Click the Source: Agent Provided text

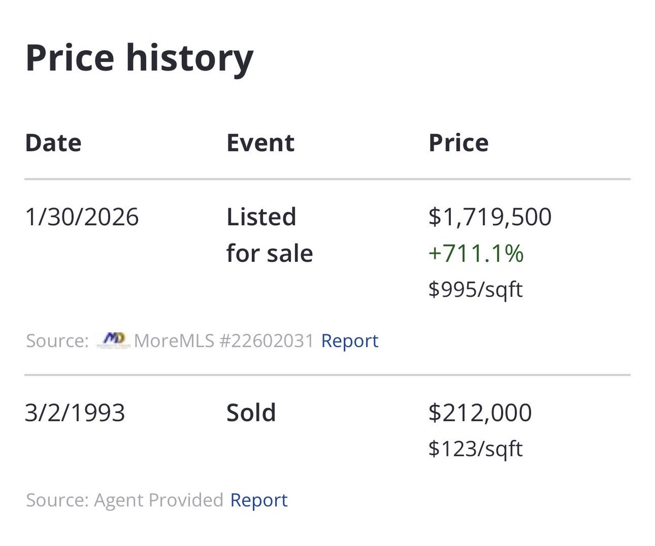tap(124, 500)
